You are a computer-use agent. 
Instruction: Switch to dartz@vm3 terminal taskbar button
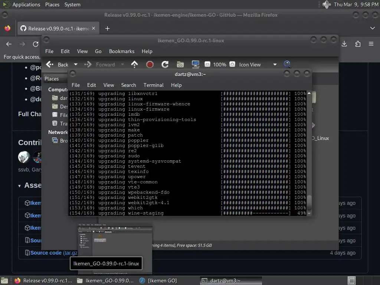point(231,281)
